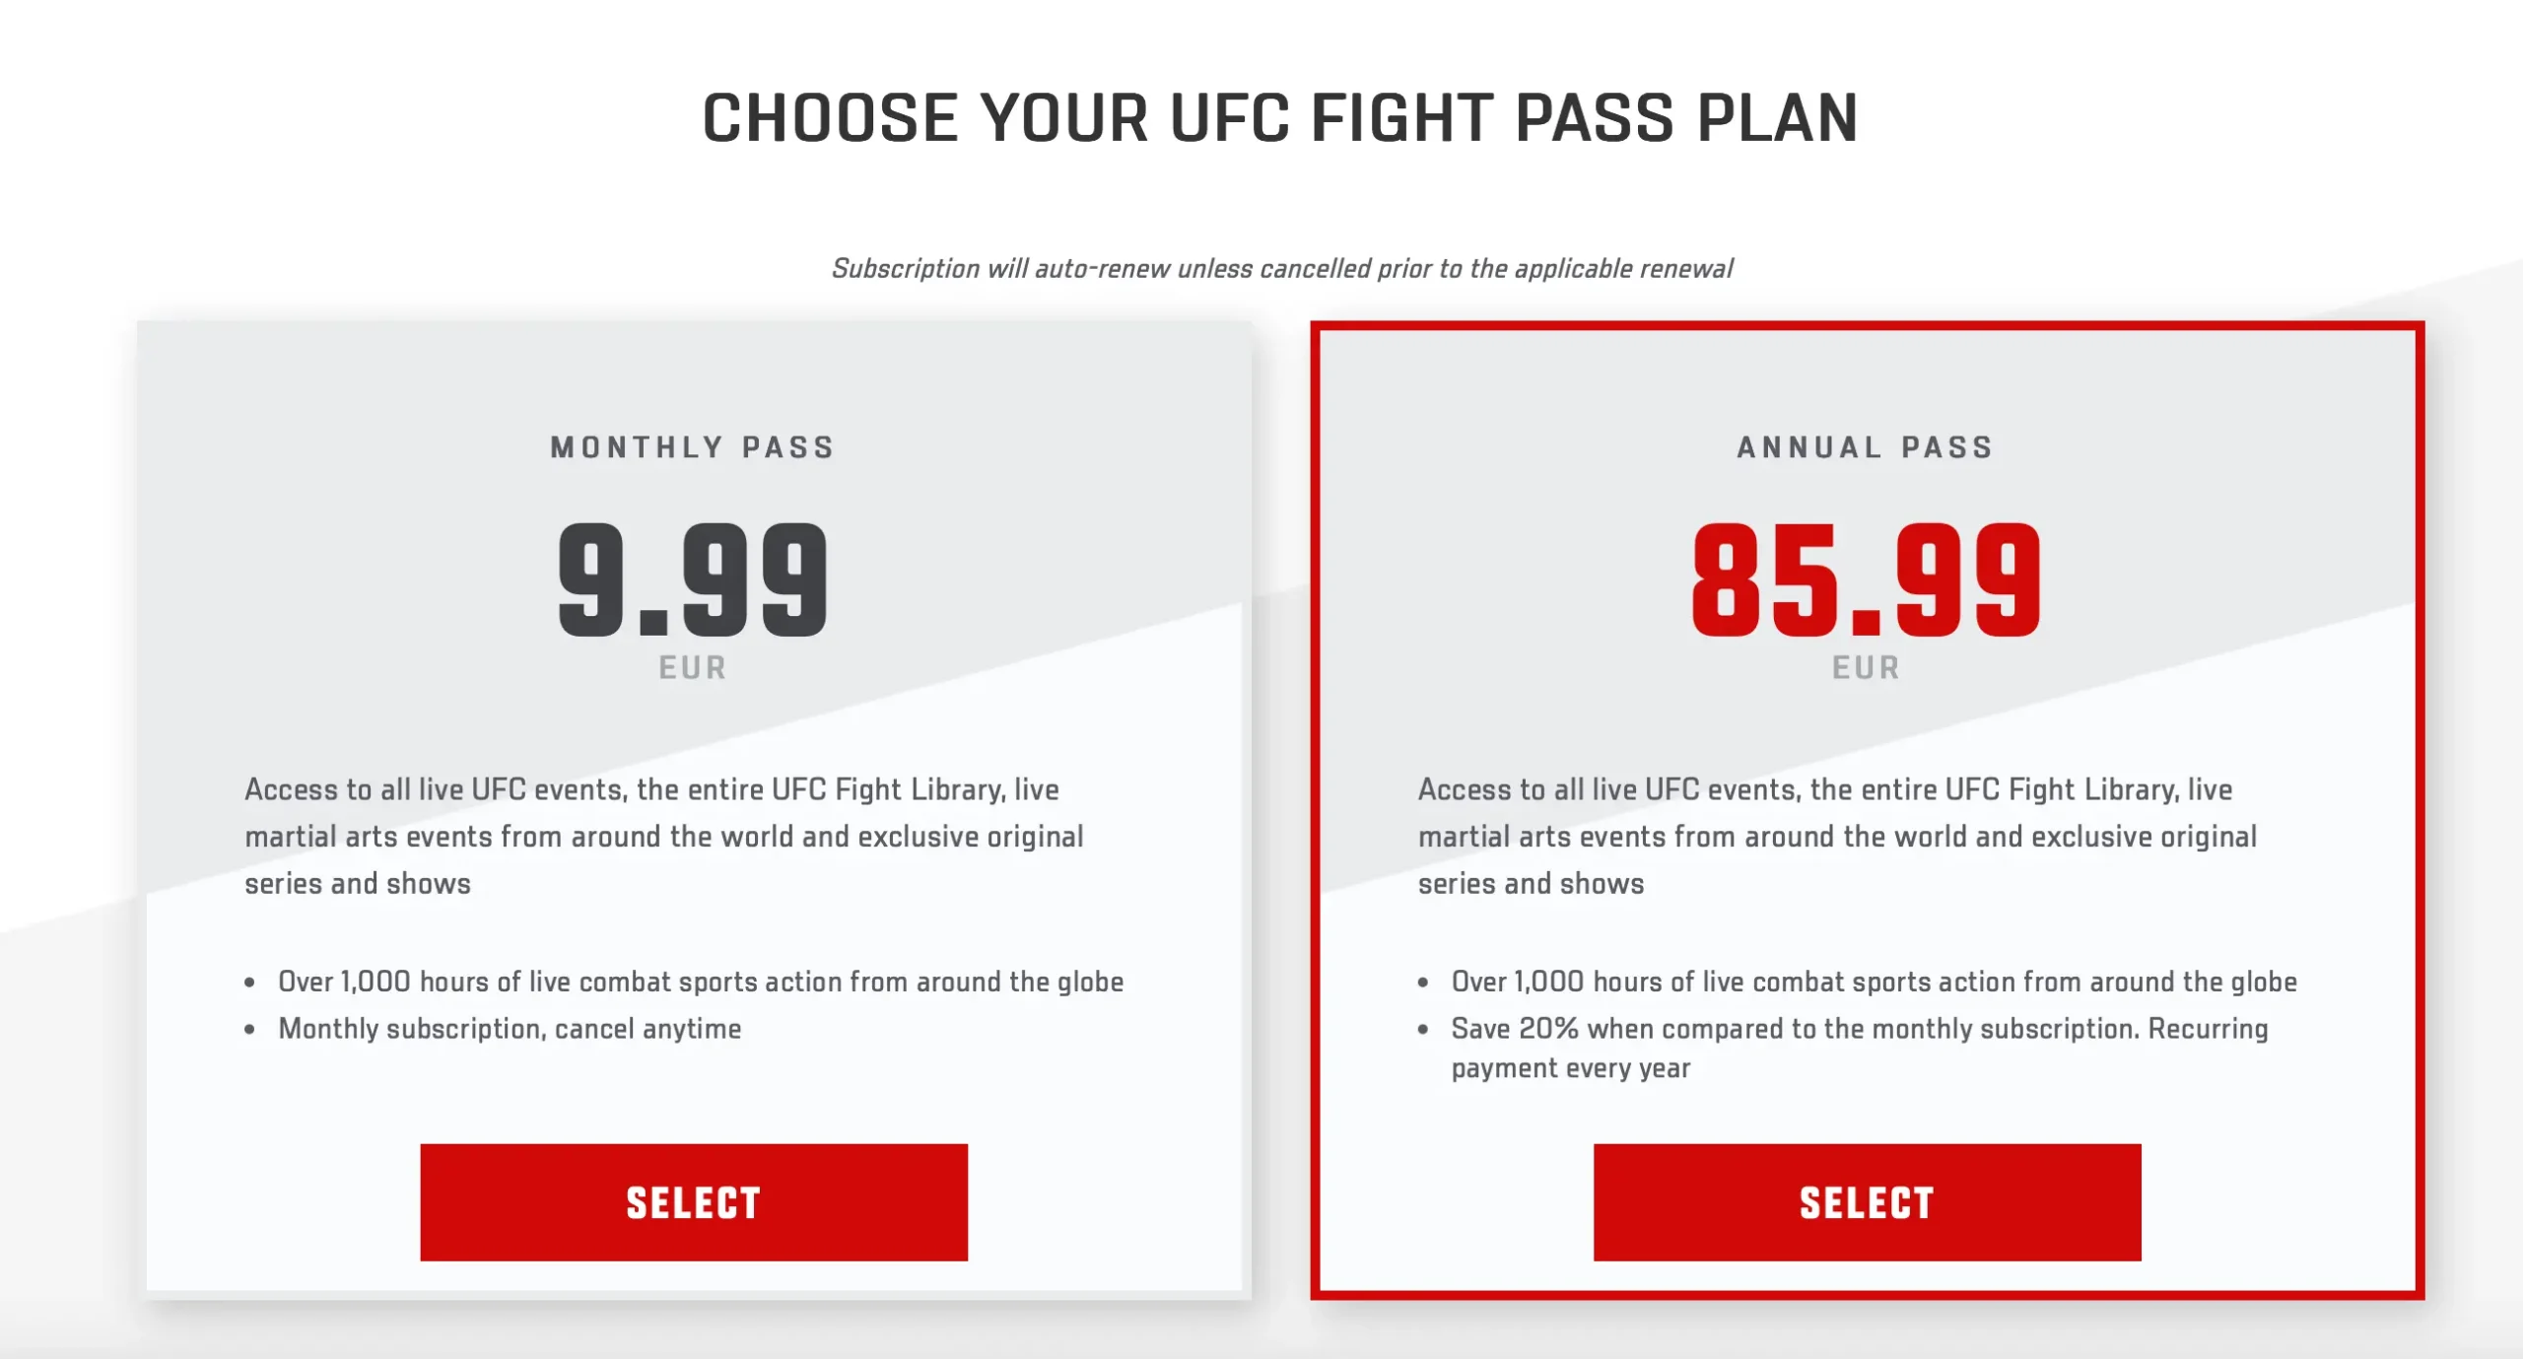This screenshot has height=1359, width=2523.
Task: Click the ANNUAL PASS card title
Action: tap(1865, 447)
